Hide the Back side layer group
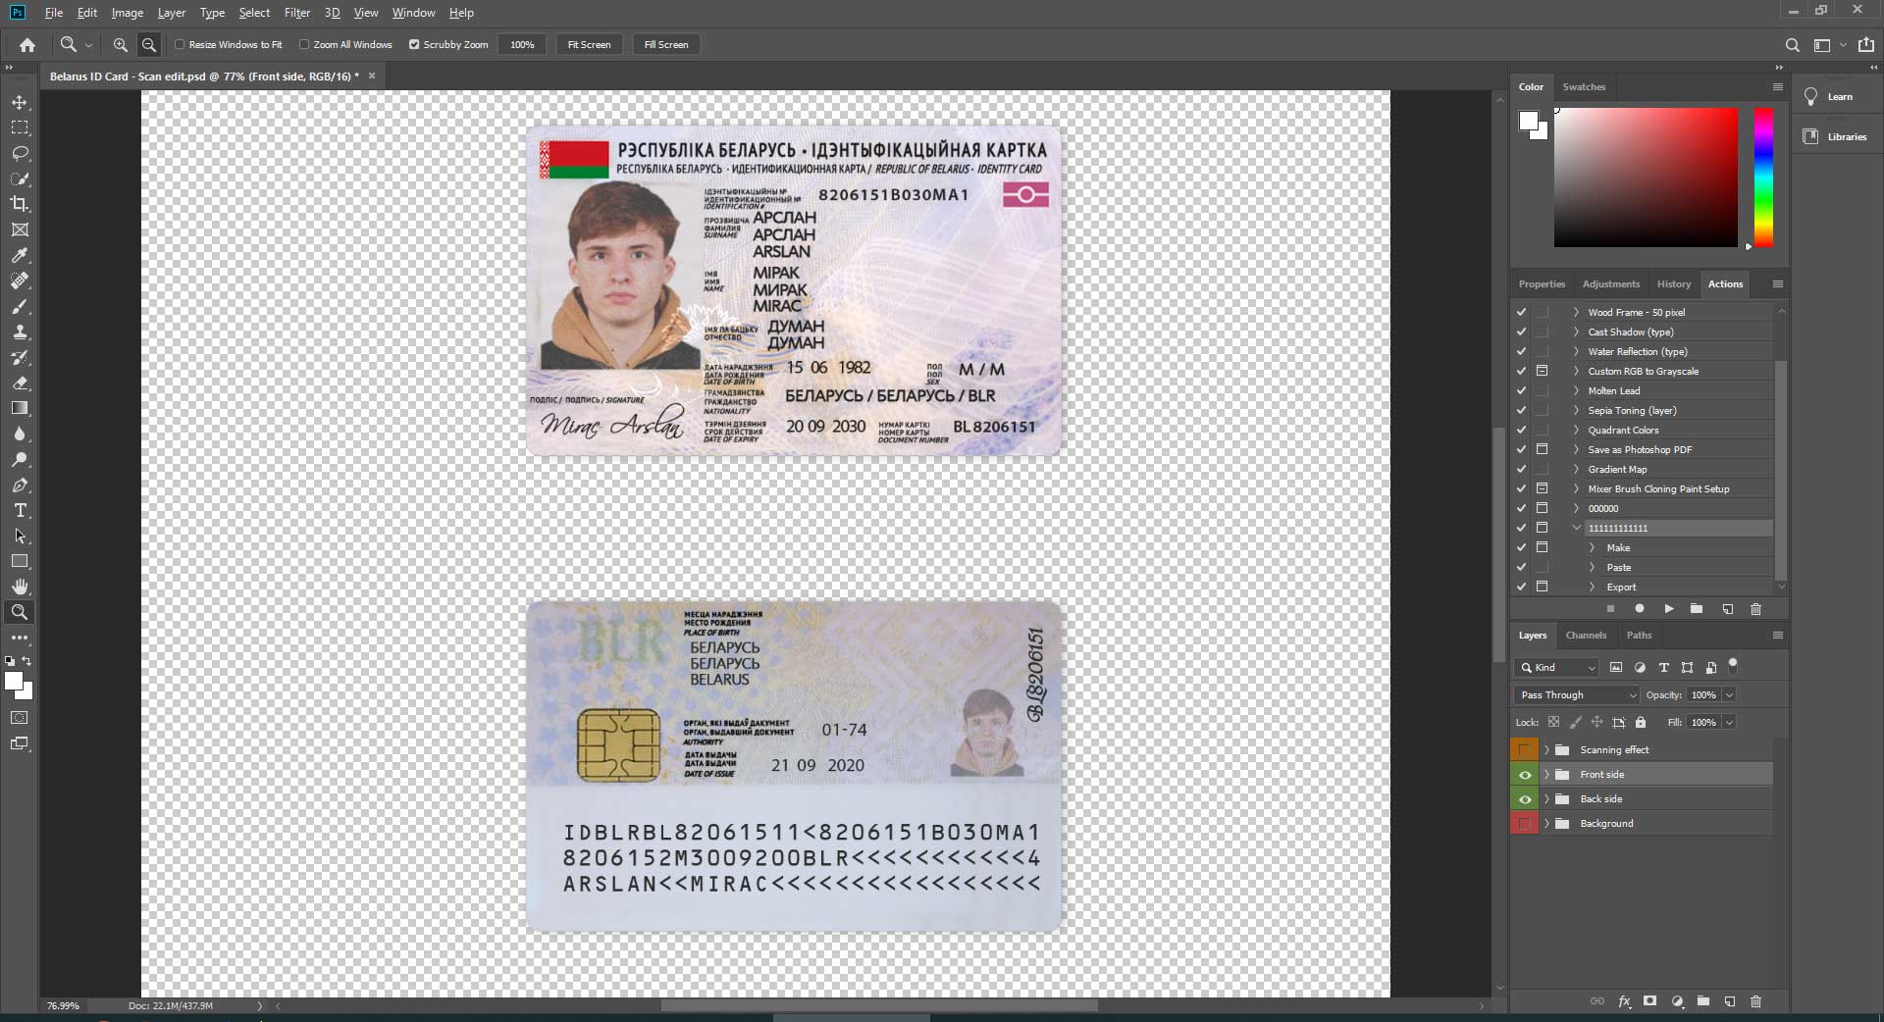This screenshot has height=1022, width=1884. tap(1524, 799)
